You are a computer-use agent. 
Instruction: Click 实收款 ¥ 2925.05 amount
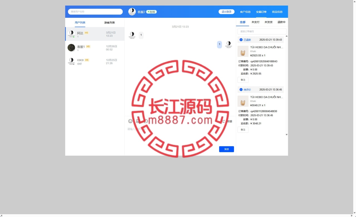(x=256, y=74)
